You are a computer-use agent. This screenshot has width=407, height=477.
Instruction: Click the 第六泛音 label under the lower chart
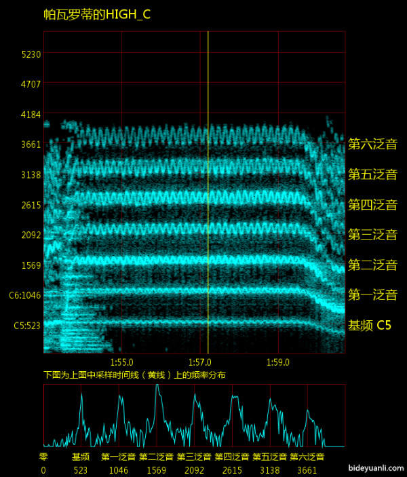(x=307, y=457)
